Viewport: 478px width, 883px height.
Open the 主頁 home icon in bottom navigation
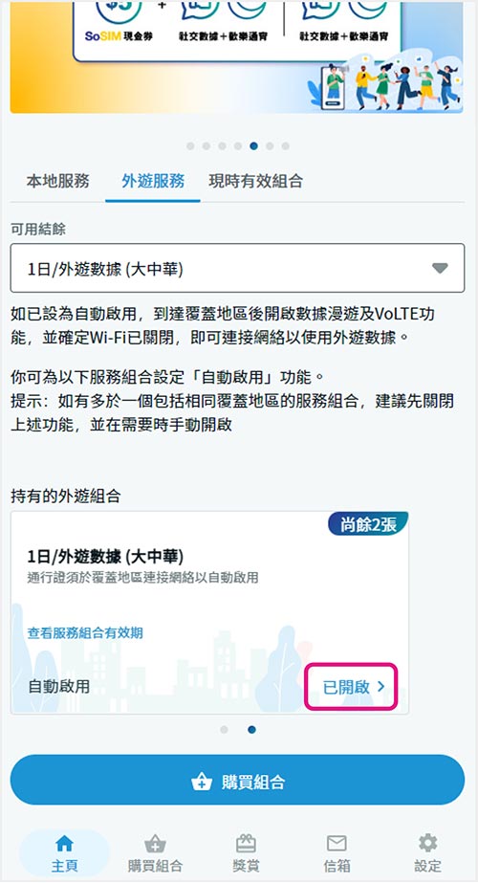tap(64, 843)
